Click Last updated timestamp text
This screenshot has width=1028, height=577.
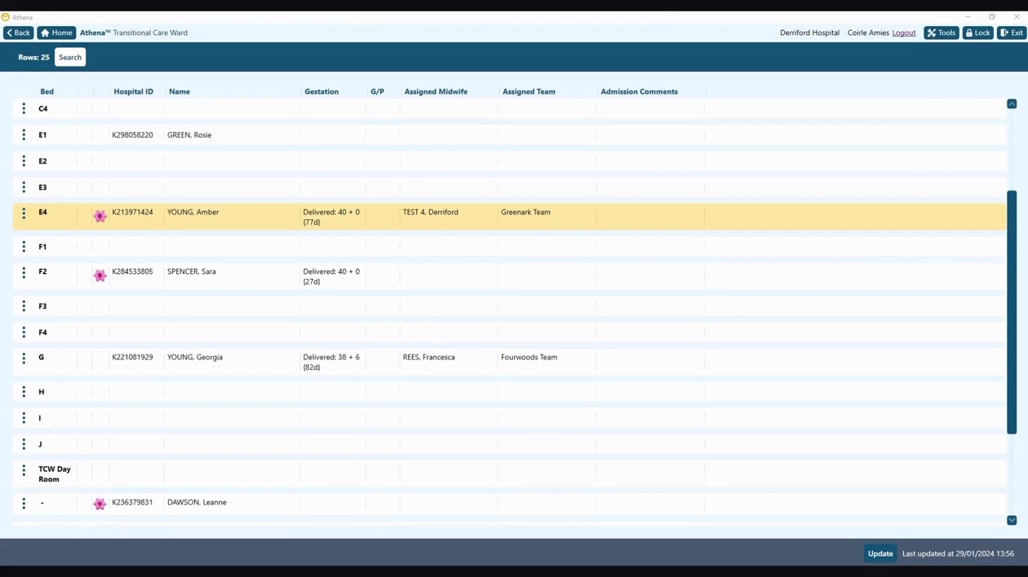[958, 553]
